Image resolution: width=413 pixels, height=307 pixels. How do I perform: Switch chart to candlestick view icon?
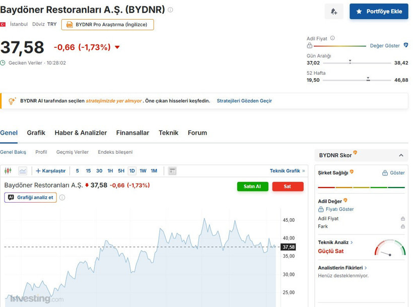tap(8, 171)
